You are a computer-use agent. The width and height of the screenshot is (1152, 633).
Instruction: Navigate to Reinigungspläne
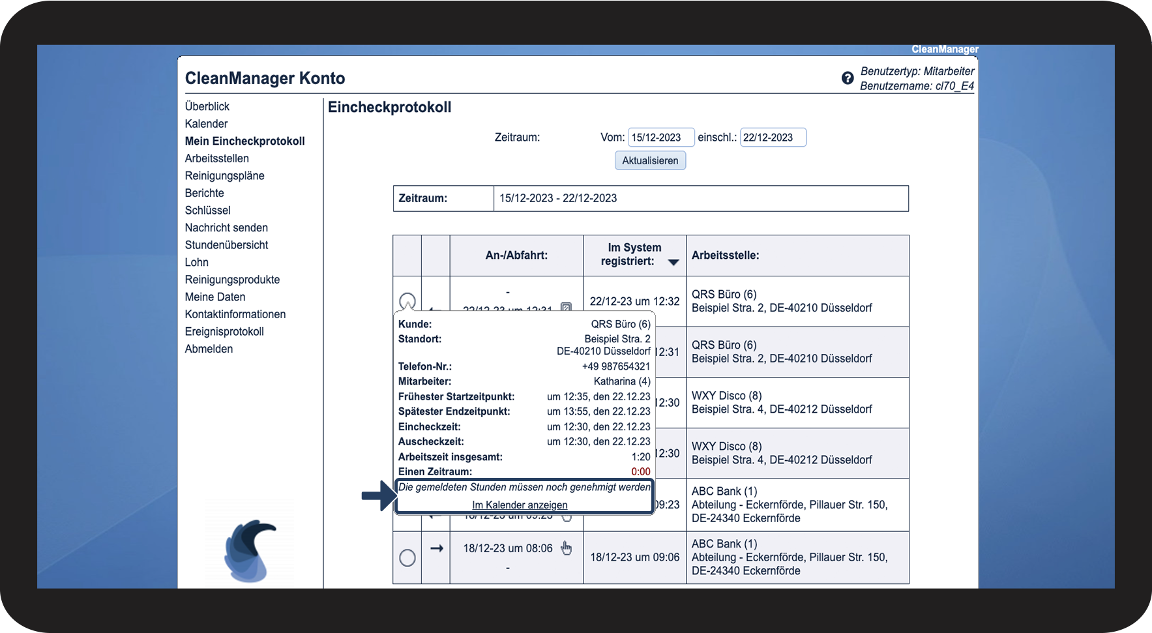point(224,176)
